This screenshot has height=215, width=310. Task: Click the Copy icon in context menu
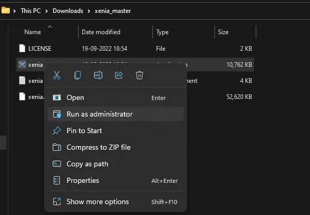(x=78, y=75)
